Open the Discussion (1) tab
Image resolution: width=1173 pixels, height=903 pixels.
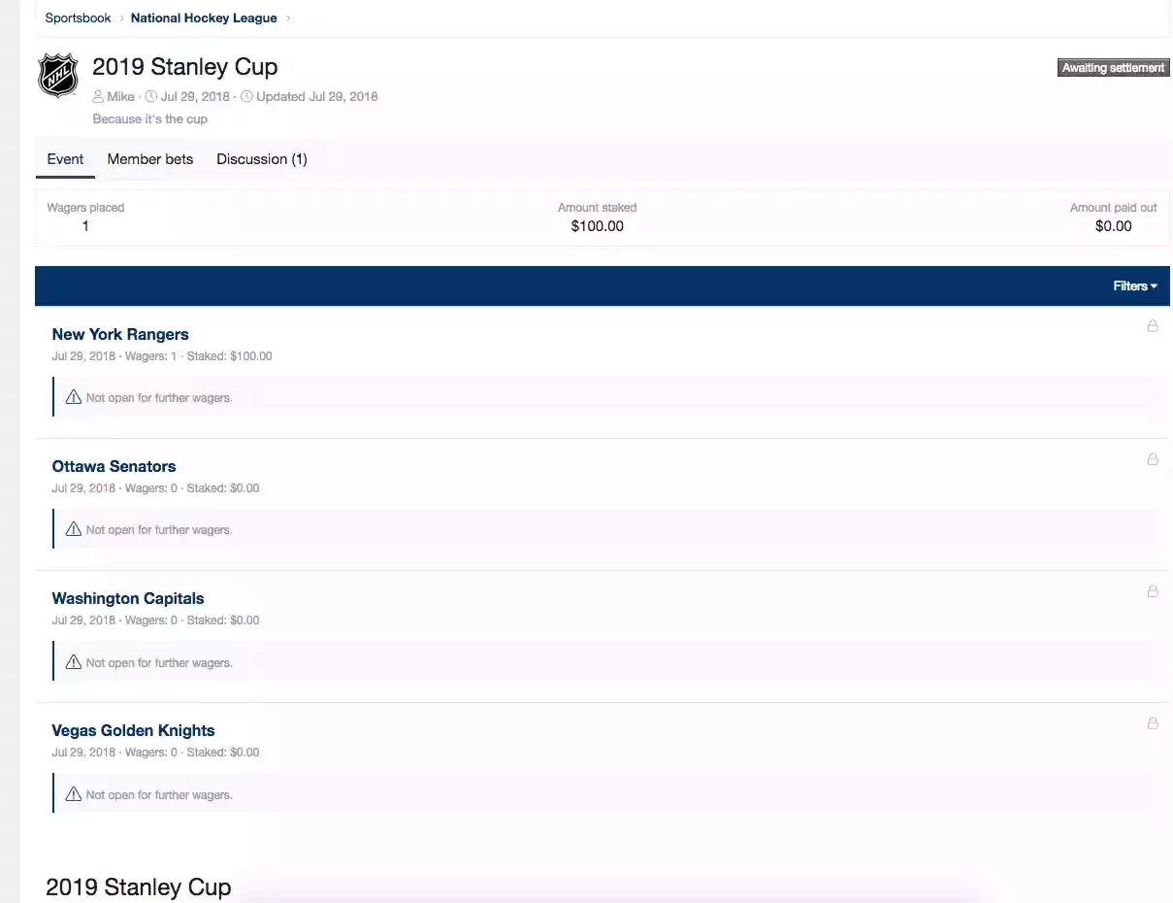262,159
